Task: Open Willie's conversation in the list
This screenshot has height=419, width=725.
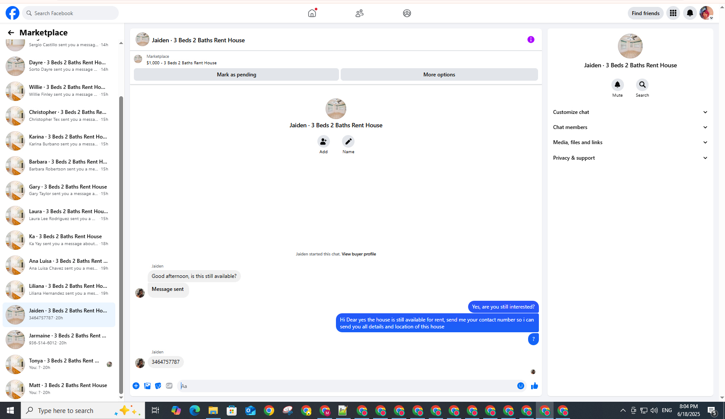Action: [x=59, y=91]
